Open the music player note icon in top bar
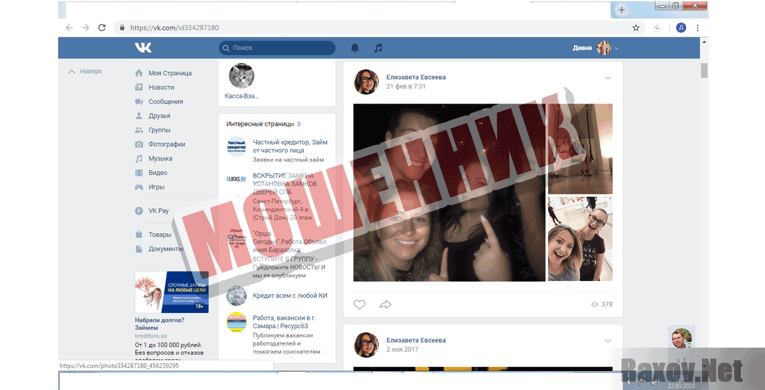 click(x=378, y=47)
